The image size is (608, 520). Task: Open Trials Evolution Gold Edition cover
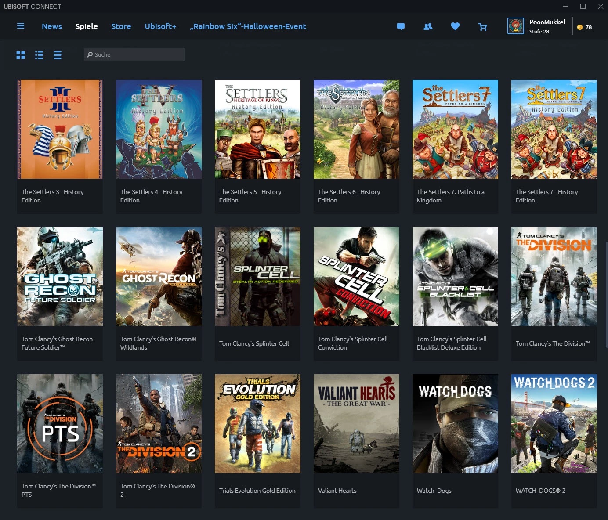click(257, 423)
